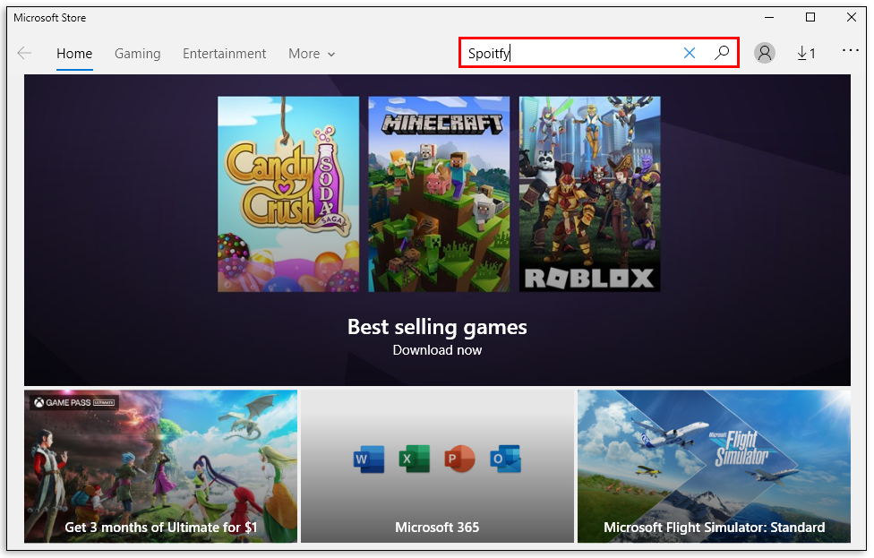Open the Roblox game cover
Viewport: 874px width, 558px height.
(x=590, y=194)
